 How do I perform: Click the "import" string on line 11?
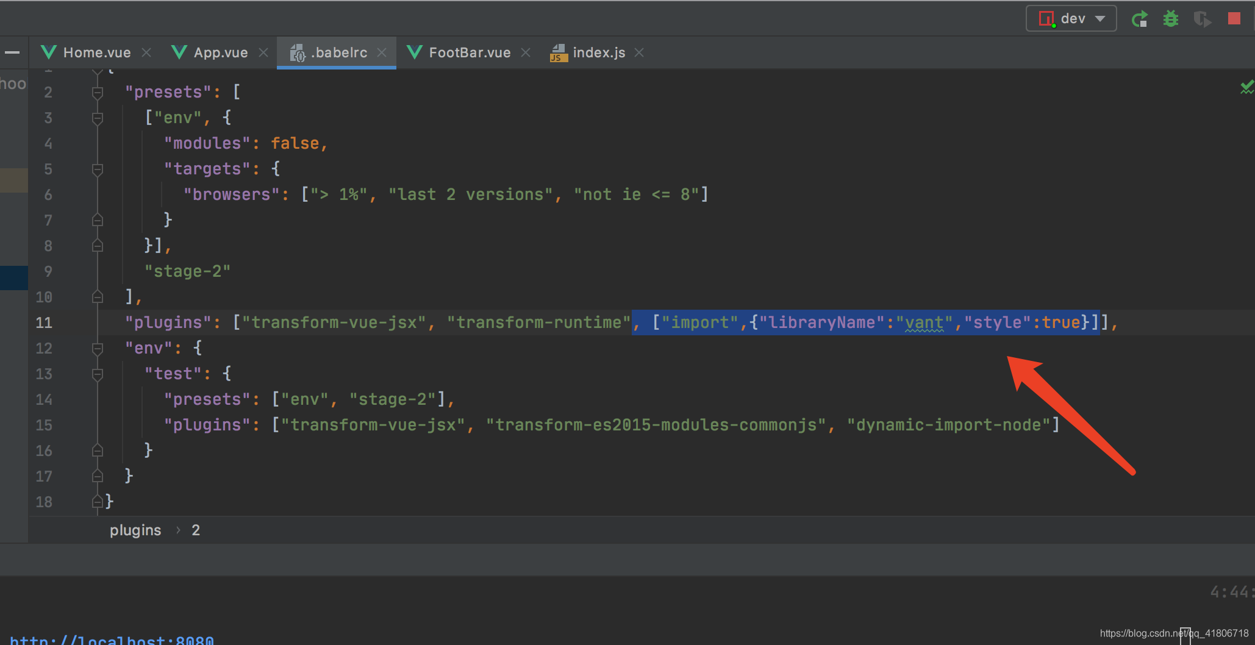point(700,322)
